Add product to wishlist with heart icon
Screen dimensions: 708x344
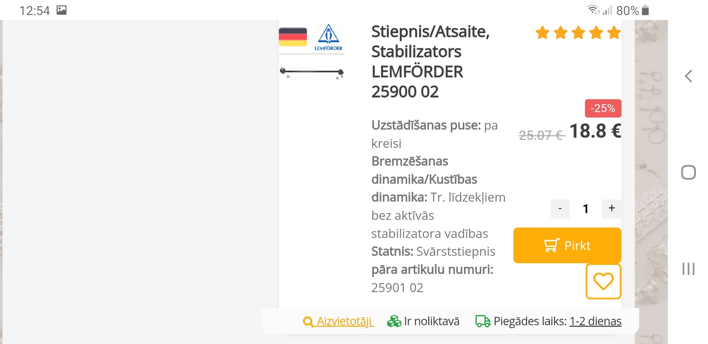tap(603, 281)
